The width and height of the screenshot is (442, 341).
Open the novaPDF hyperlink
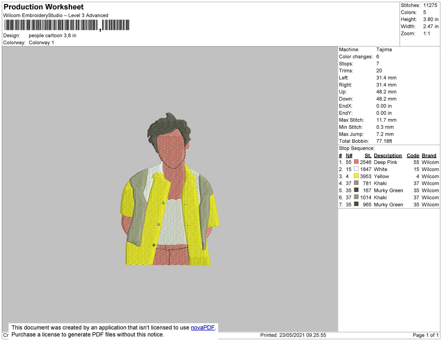coord(203,328)
